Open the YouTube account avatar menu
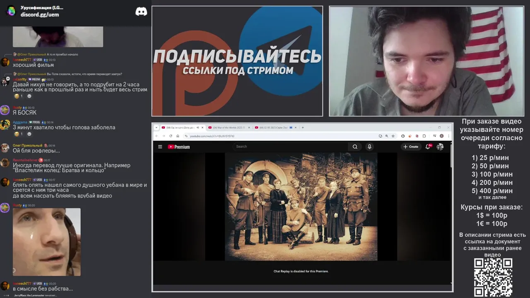 pos(440,147)
